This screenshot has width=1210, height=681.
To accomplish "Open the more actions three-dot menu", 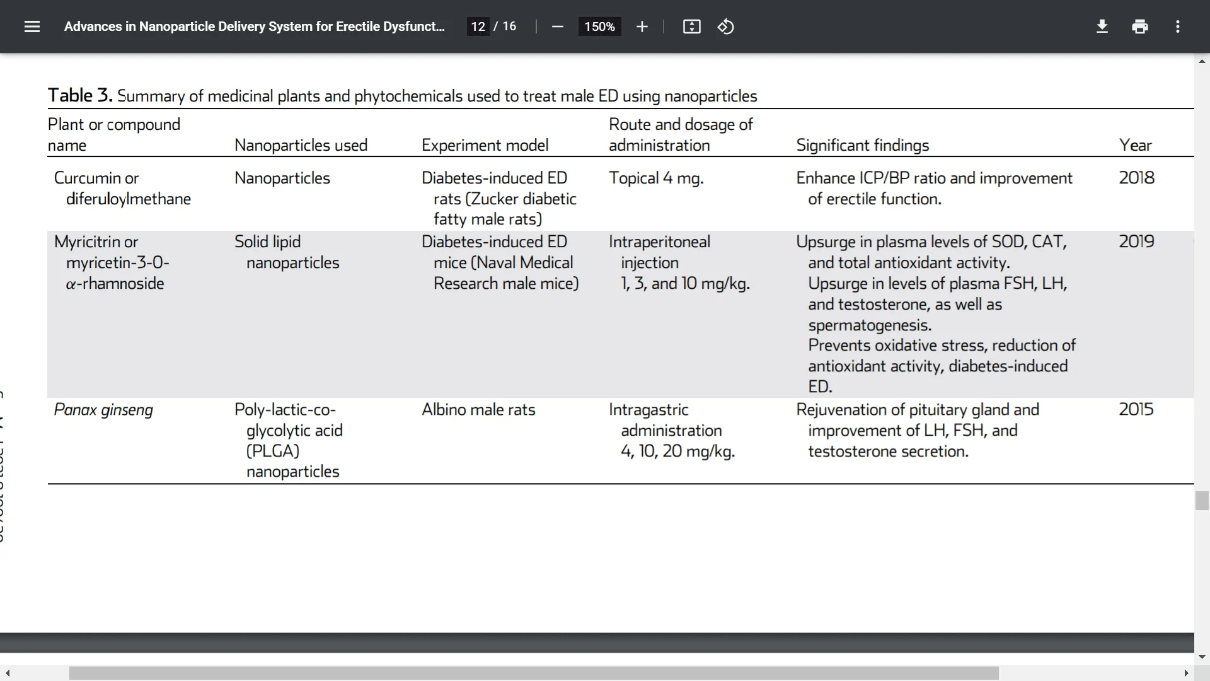I will coord(1177,26).
